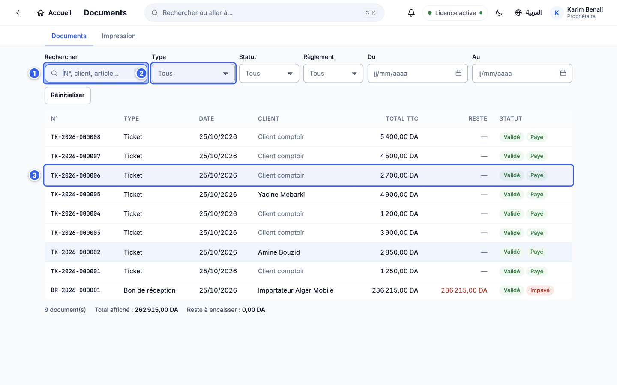Click the Réinitialiser button
617x385 pixels.
(68, 95)
